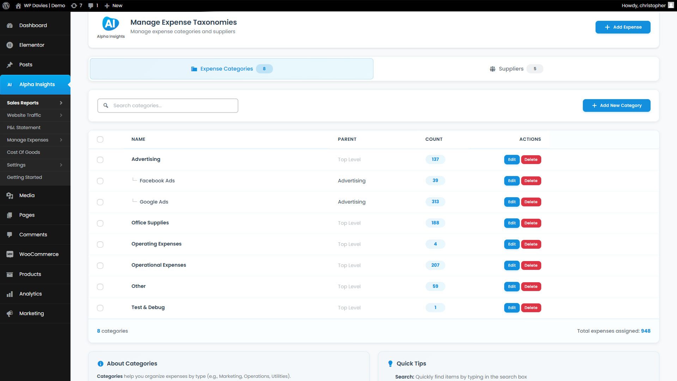
Task: Delete the Google Ads category
Action: pos(531,202)
